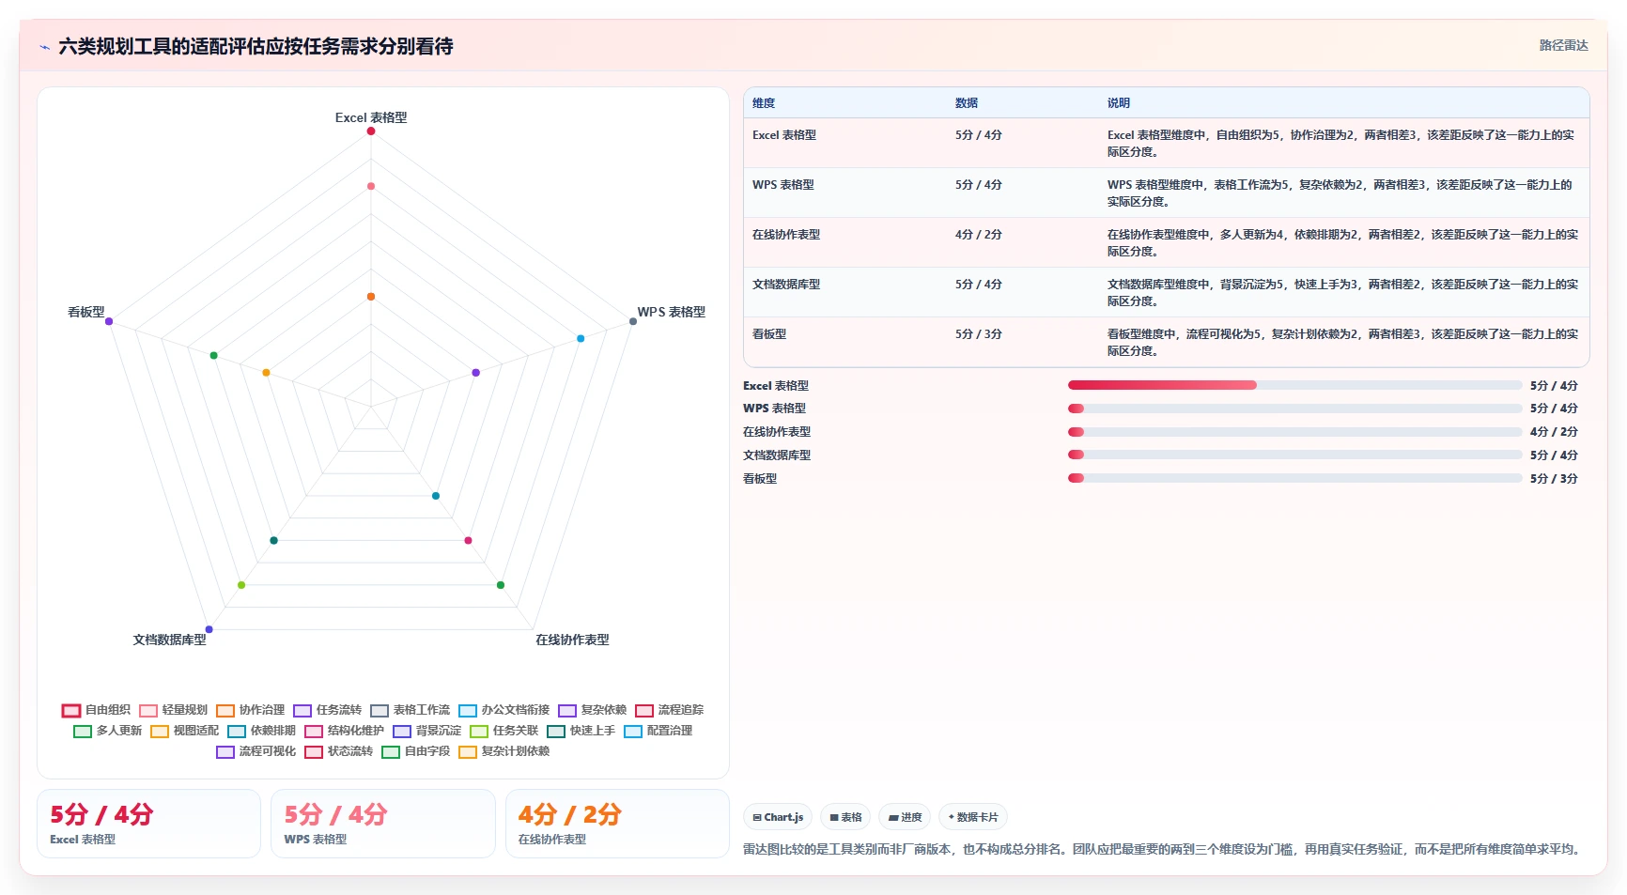
Task: Toggle the 依赖排期 legend item
Action: (261, 731)
